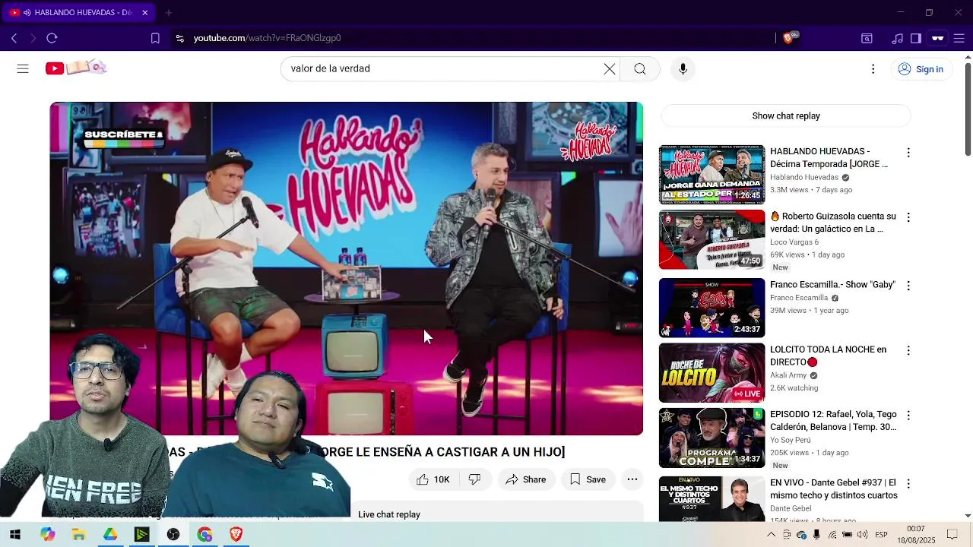Like the video (10K)
This screenshot has width=973, height=547.
point(433,479)
